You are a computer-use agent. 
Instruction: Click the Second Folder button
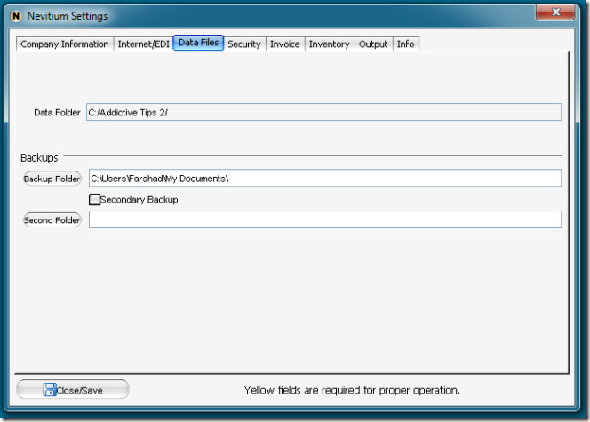tap(52, 219)
